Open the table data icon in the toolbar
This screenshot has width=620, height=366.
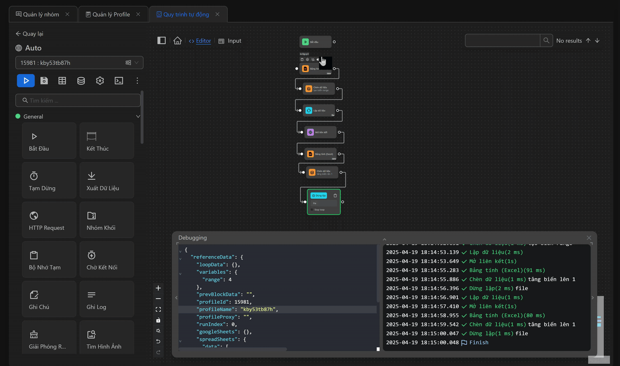pyautogui.click(x=62, y=80)
